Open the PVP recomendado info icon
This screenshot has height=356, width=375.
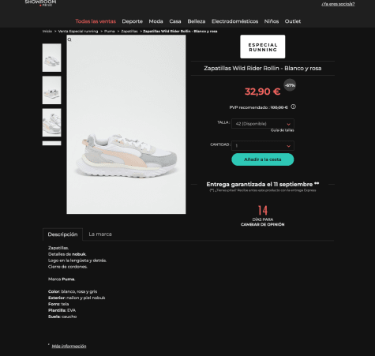[293, 107]
